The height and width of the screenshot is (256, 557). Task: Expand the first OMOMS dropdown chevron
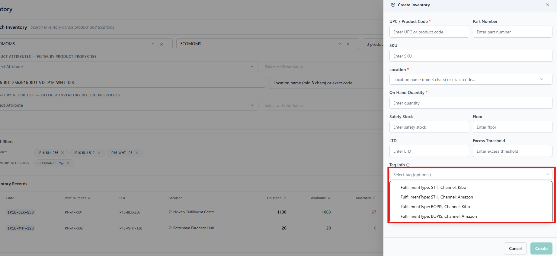[153, 44]
